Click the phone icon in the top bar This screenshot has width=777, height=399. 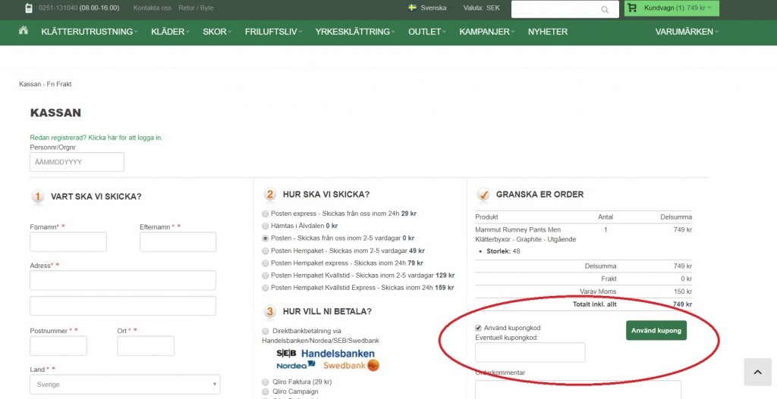tap(29, 8)
